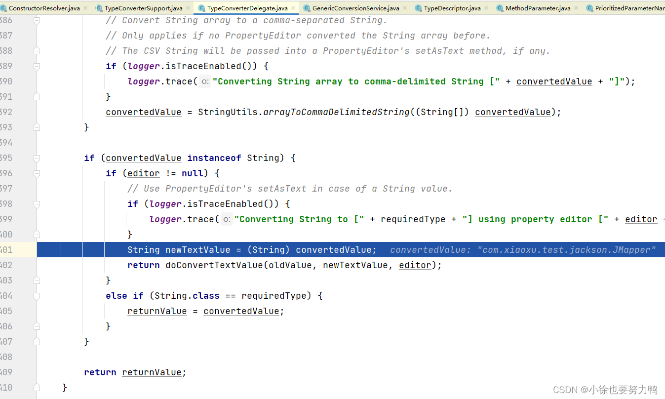The height and width of the screenshot is (399, 665).
Task: Click fold end marker at line 400 brace
Action: (x=37, y=235)
